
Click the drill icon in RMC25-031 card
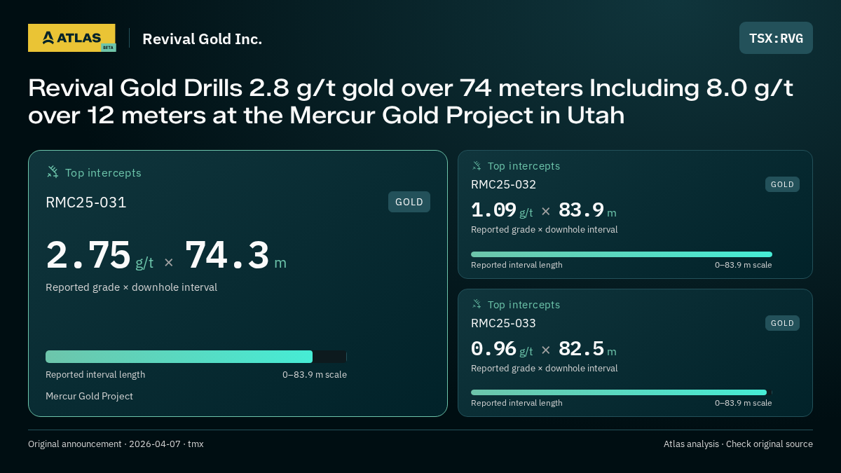[x=52, y=172]
